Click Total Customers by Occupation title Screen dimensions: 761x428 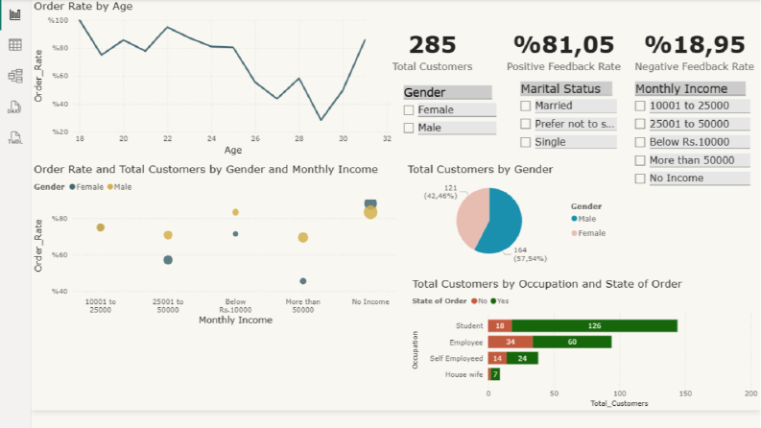coord(547,284)
